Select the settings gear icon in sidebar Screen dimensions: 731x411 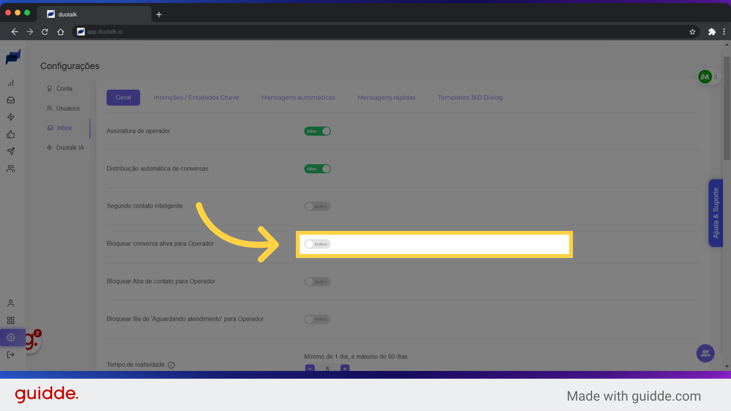click(x=11, y=338)
